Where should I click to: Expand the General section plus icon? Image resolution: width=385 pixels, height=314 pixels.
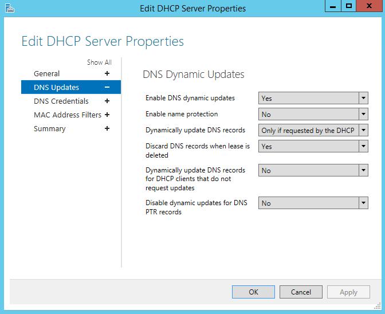coord(107,73)
